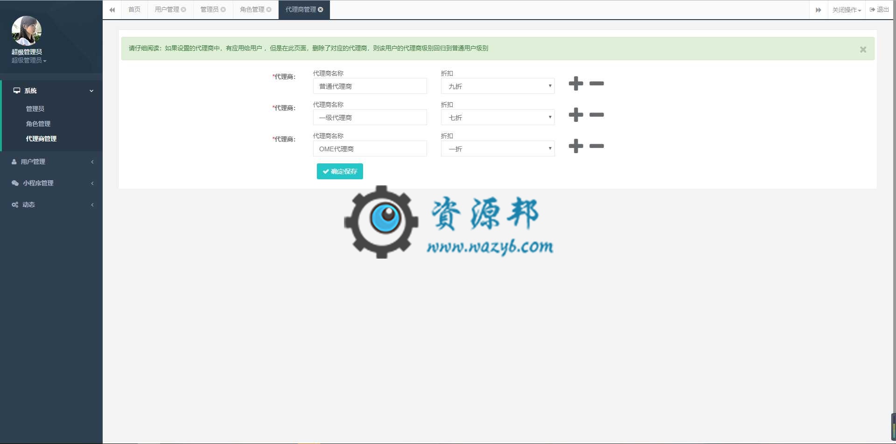Switch to the 用户管理 tab

click(167, 9)
